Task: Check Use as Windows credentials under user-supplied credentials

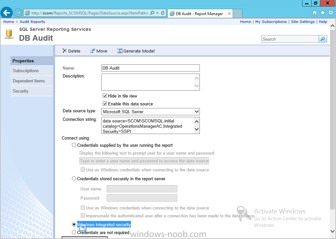Action: pos(83,170)
